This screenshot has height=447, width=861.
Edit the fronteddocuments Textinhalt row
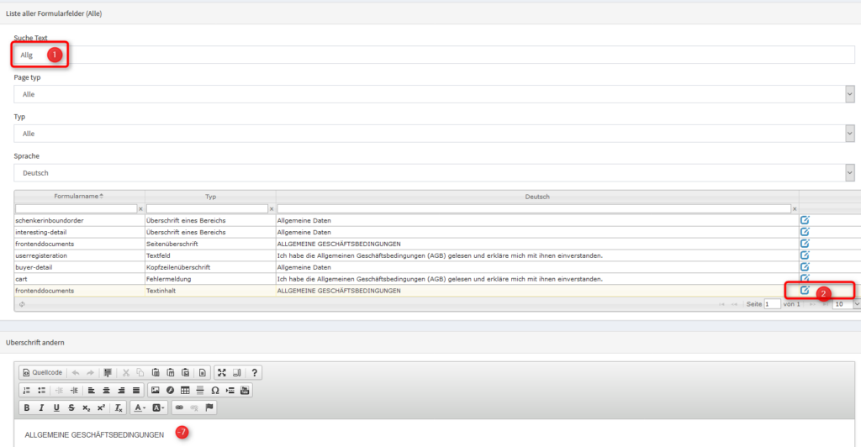click(805, 291)
